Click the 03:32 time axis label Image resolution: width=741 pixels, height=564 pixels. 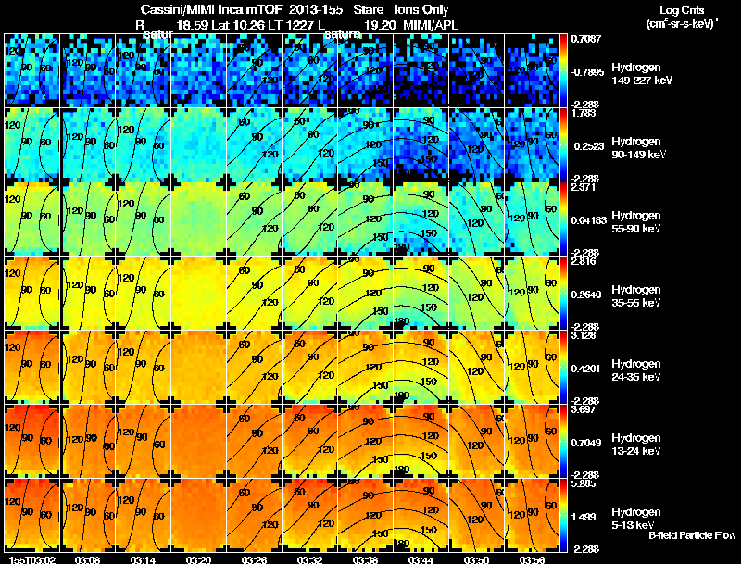(x=309, y=559)
